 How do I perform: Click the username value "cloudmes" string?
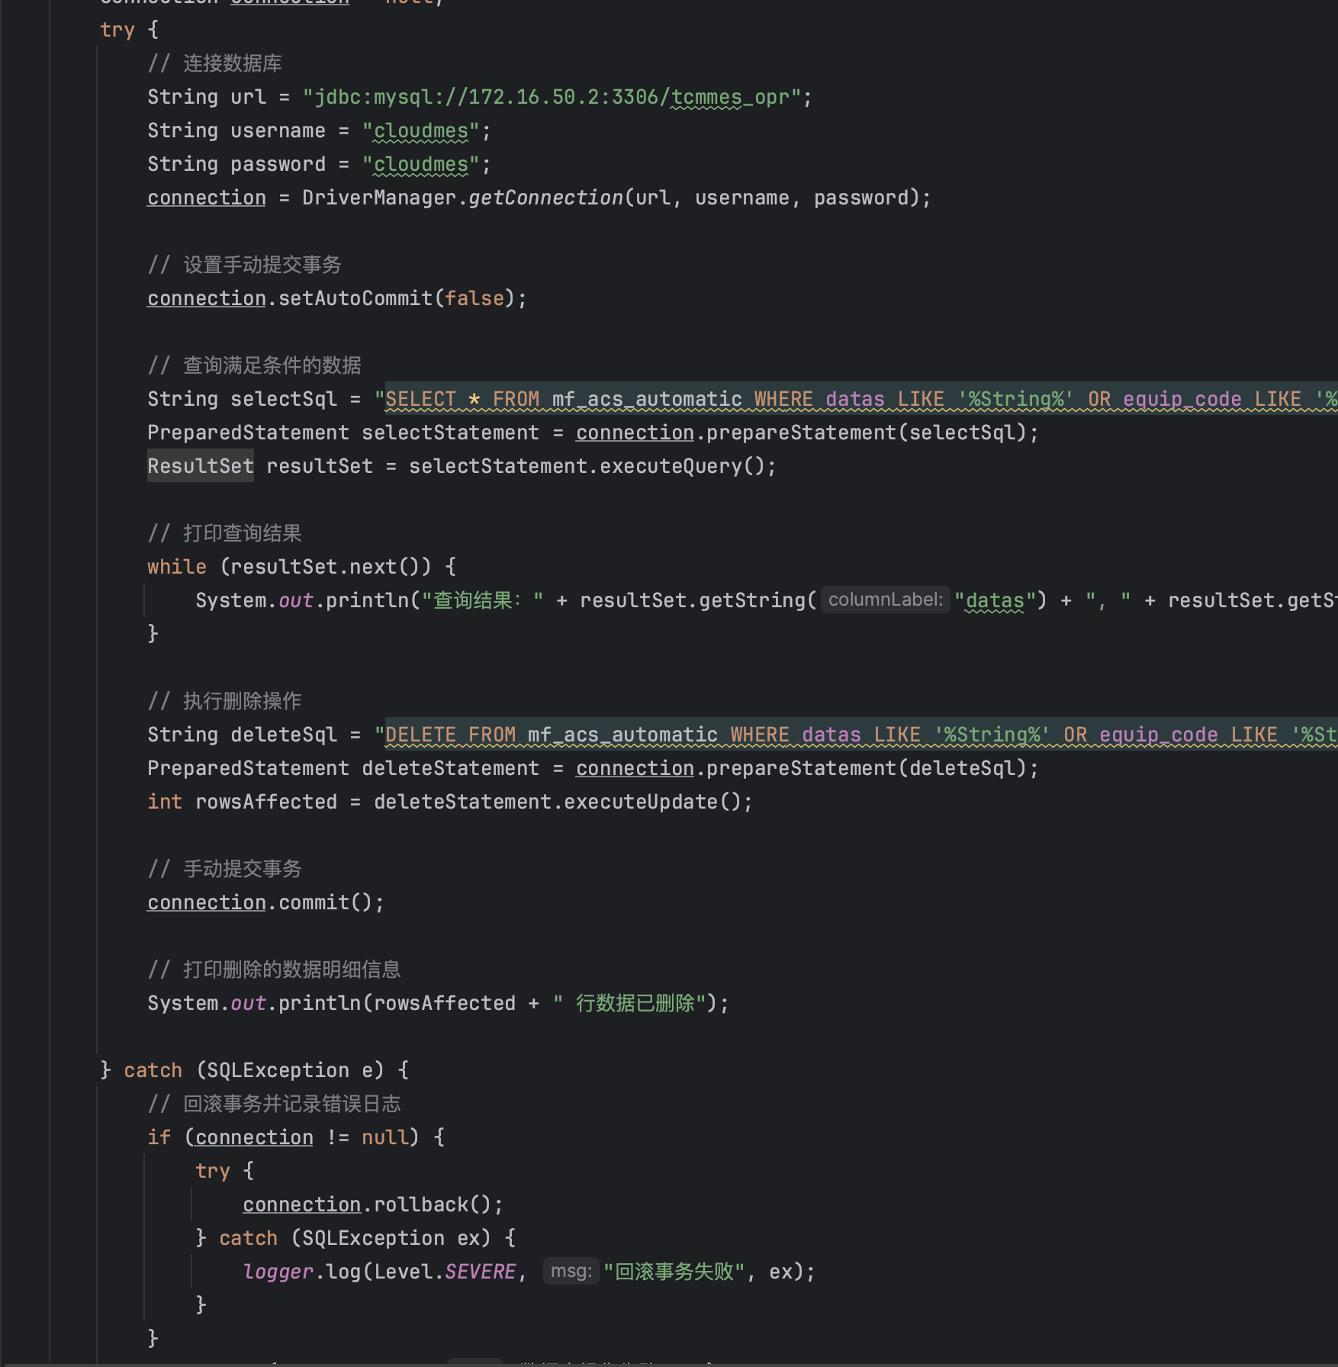(421, 130)
